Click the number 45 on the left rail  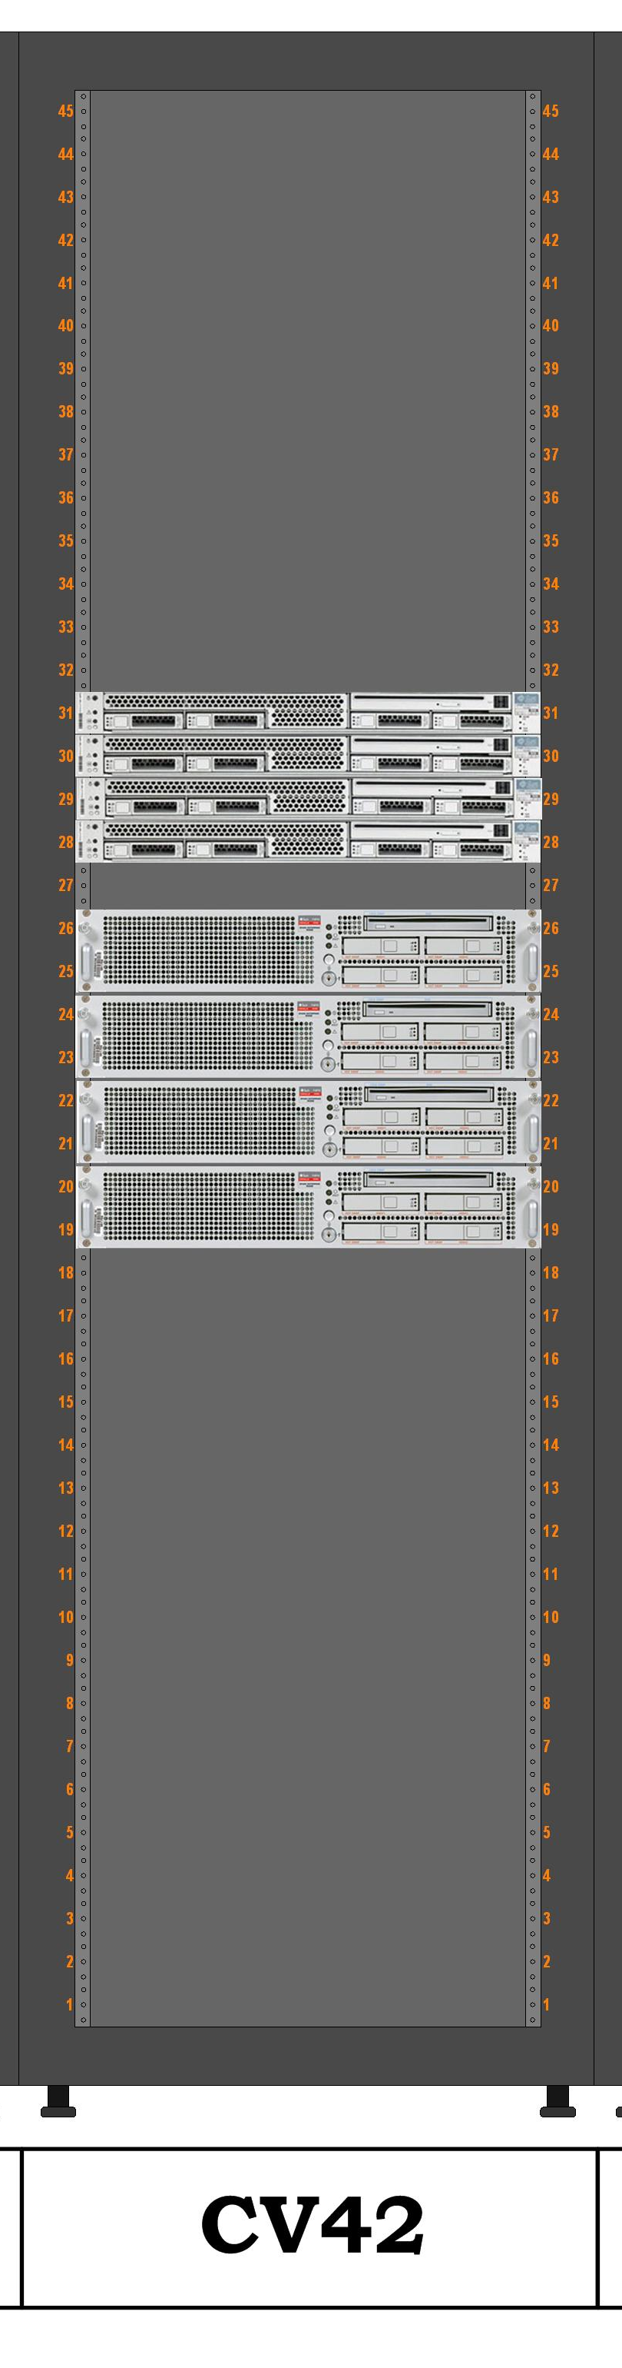(65, 110)
